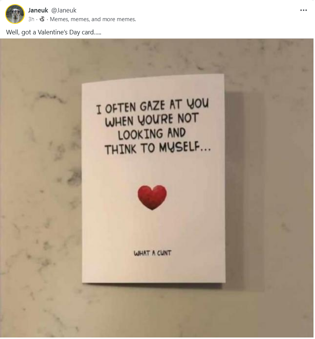Open the three-dot post options menu
315x339 pixels.
303,10
